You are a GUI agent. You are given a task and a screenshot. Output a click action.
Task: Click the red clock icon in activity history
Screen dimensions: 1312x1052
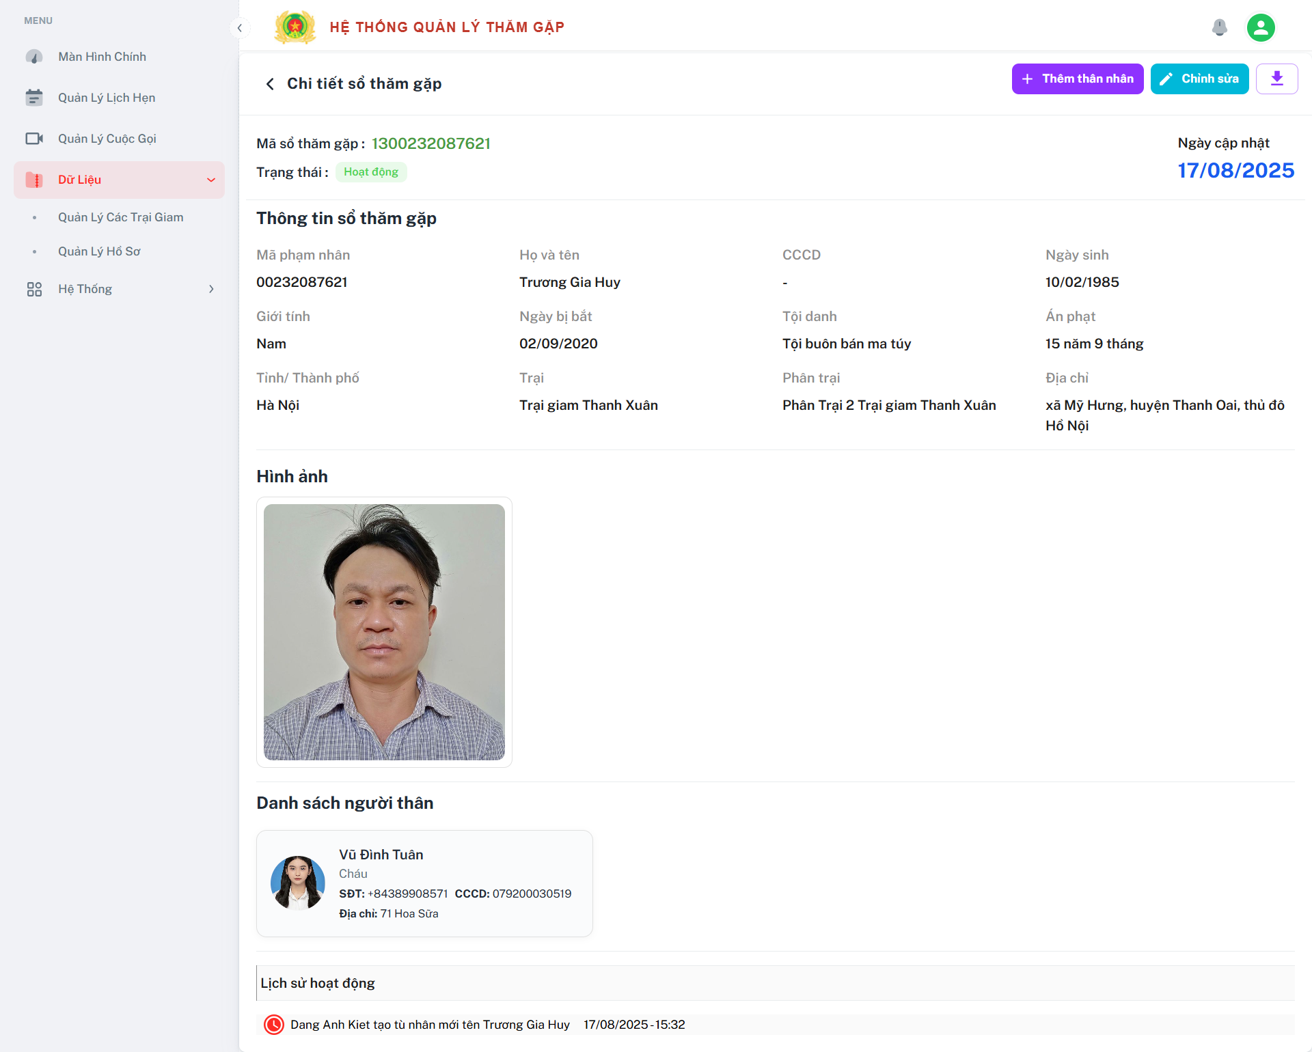click(x=274, y=1025)
